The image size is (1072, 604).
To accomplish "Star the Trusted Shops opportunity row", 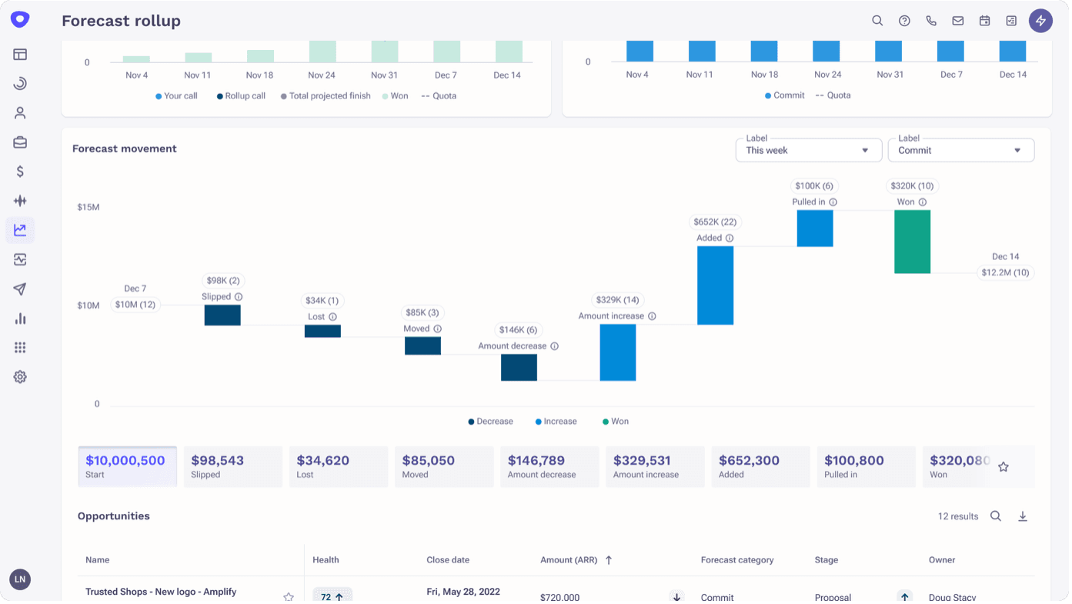I will (x=288, y=596).
